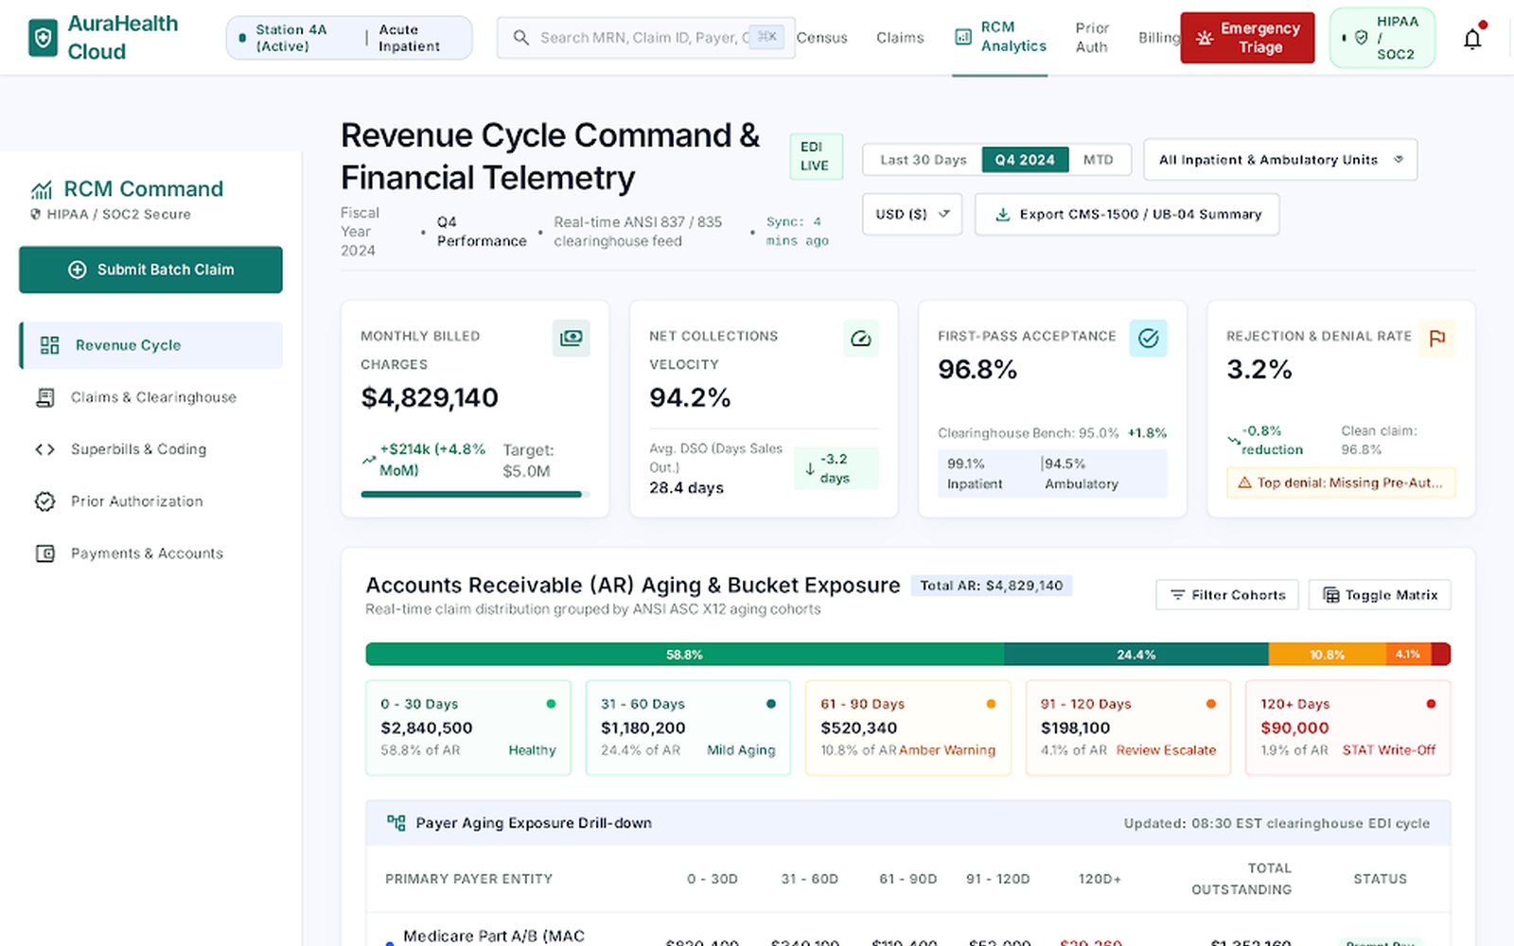Click the Search MRN, Claim ID, Payer field
The image size is (1514, 946).
pos(645,38)
